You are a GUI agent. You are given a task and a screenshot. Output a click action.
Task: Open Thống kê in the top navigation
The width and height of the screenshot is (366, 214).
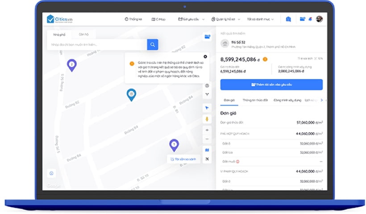[x=134, y=19]
